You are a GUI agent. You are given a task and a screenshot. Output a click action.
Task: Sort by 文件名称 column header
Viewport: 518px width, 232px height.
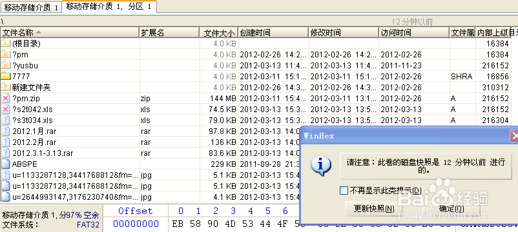70,33
